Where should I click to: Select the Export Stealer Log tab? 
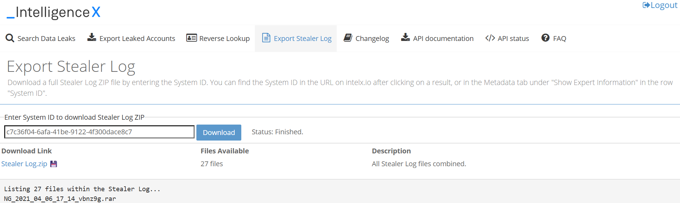302,39
